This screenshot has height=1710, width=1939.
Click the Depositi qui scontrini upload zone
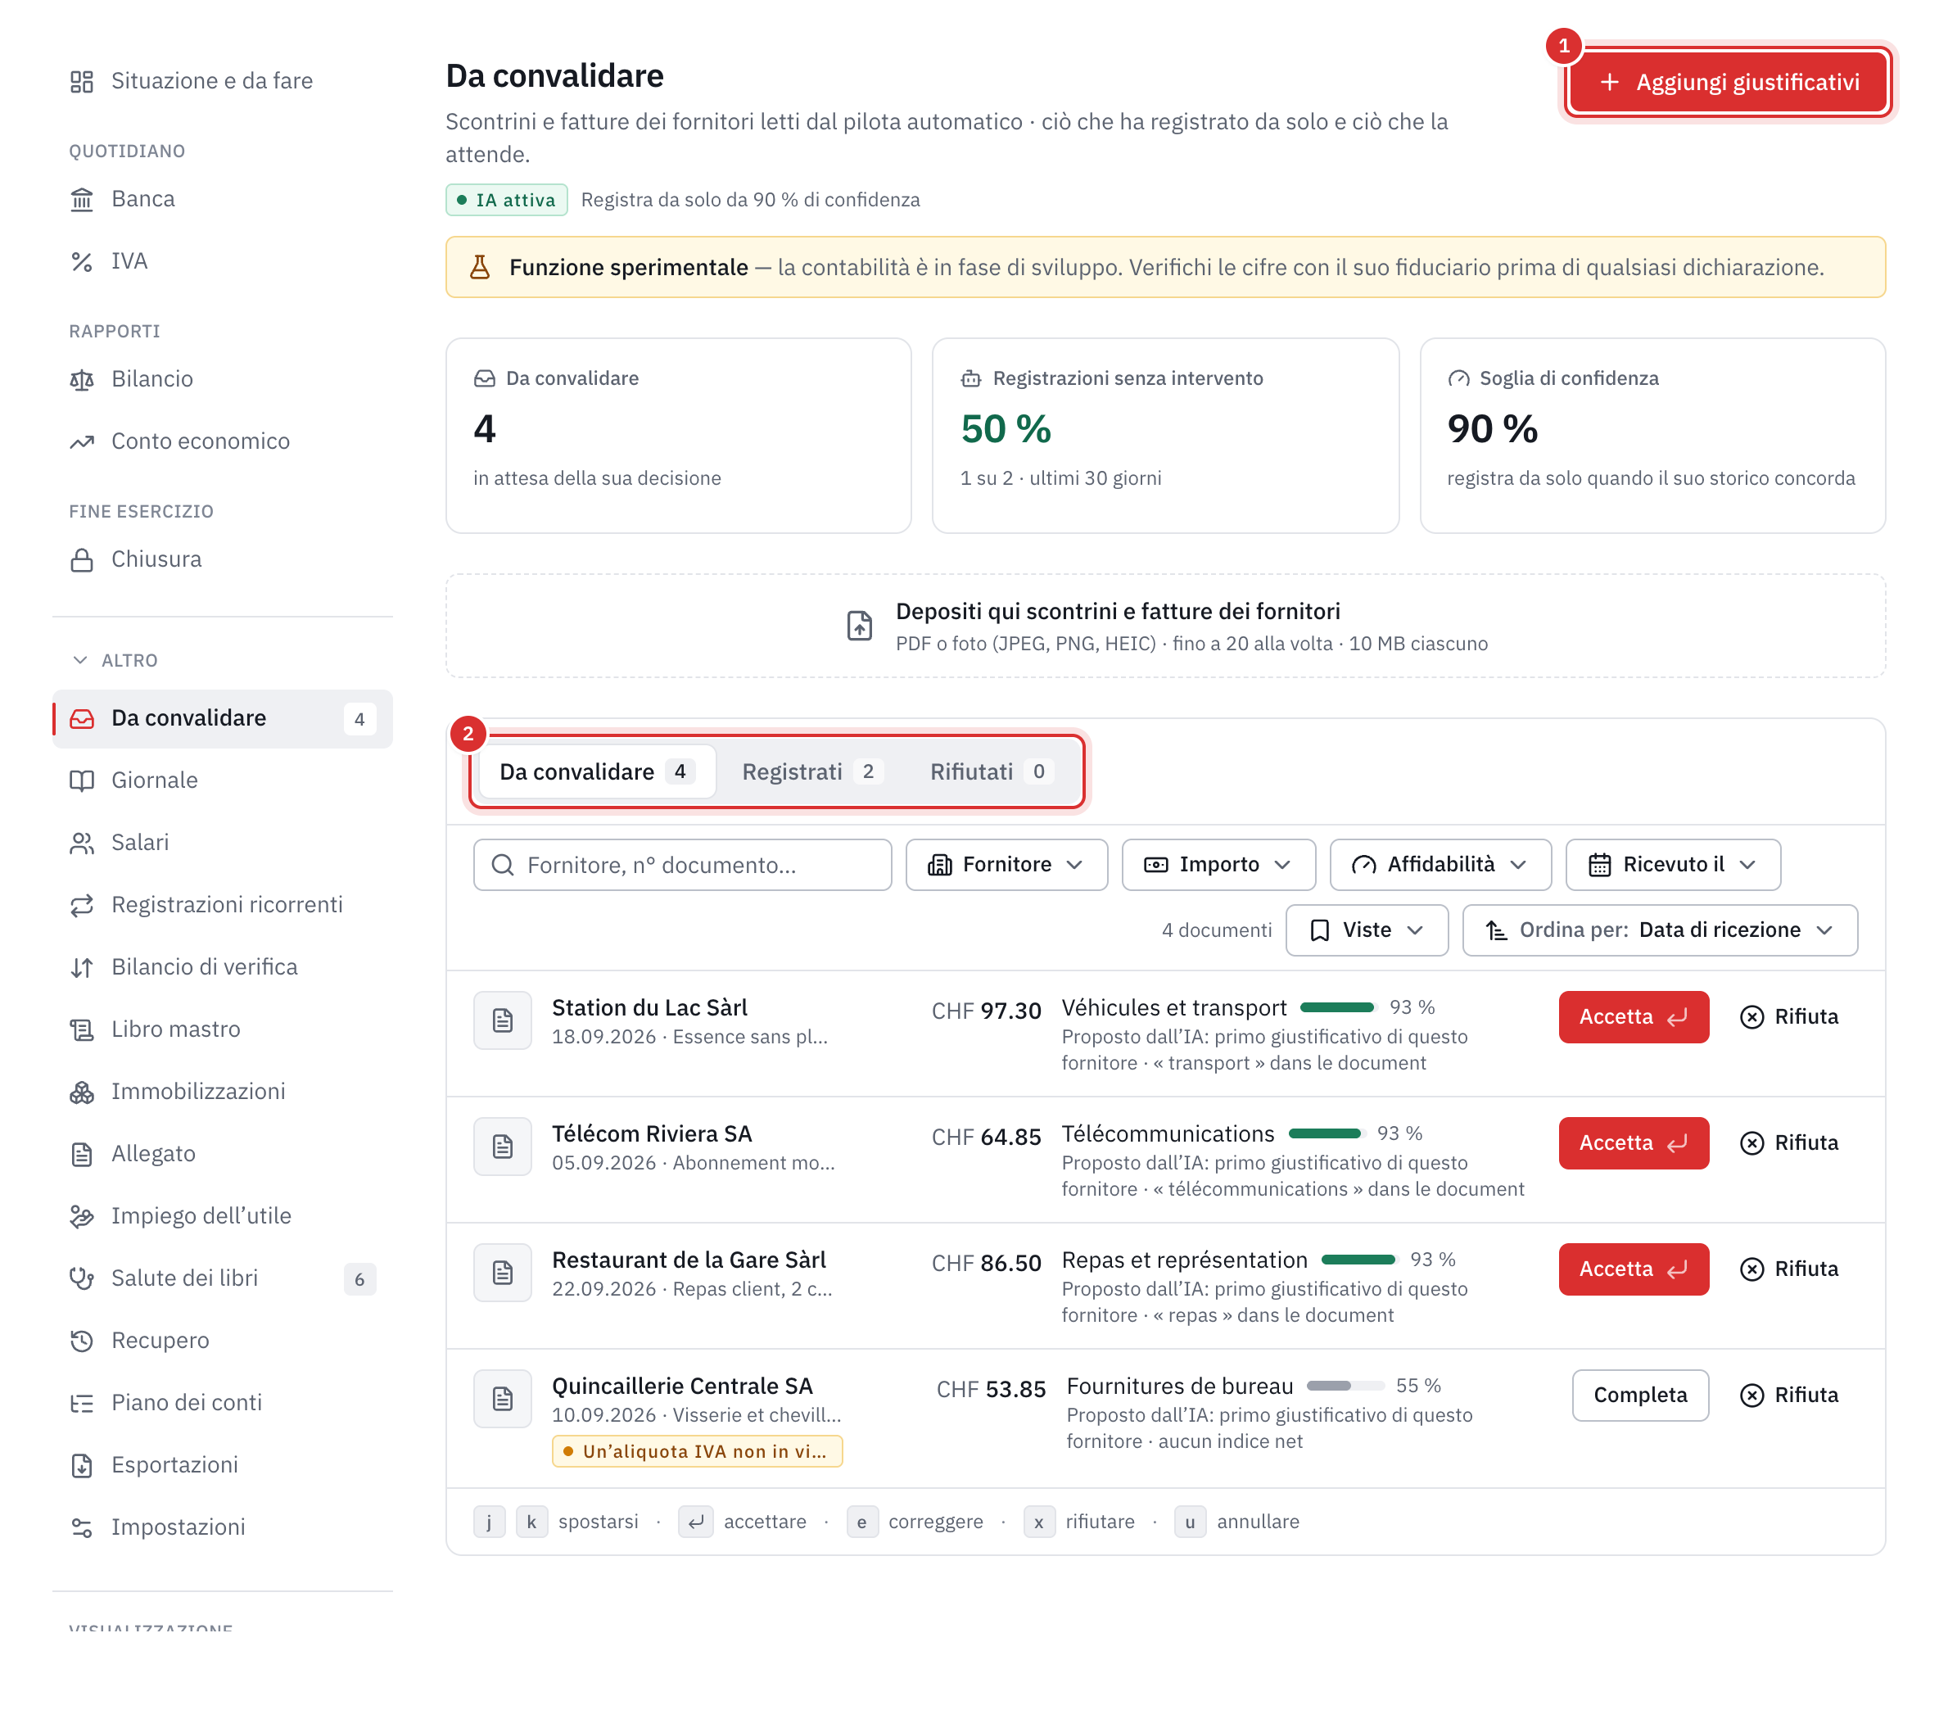tap(1165, 627)
